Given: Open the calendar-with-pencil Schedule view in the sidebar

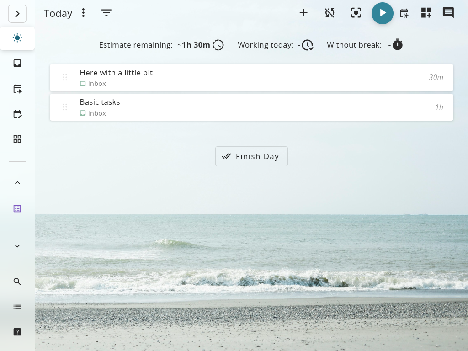Looking at the screenshot, I should point(17,114).
